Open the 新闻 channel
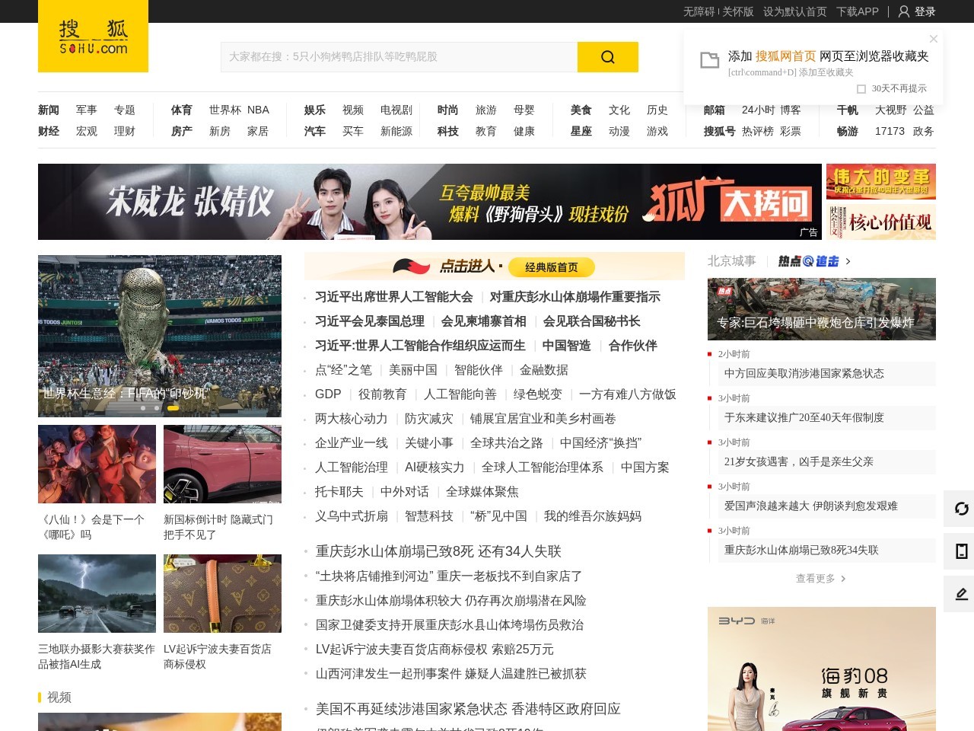Screen dimensions: 974x731 point(49,110)
